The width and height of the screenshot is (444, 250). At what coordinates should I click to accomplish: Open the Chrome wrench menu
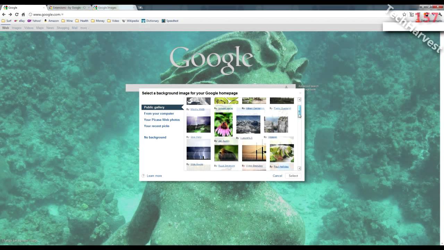[440, 15]
